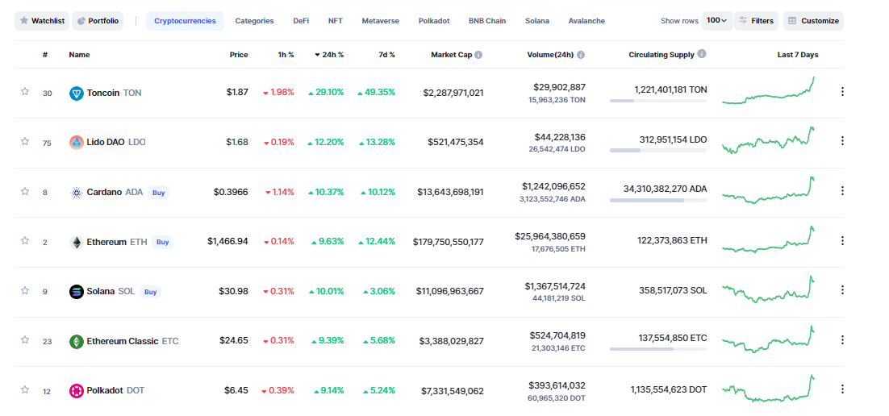Select the Cryptocurrencies tab
Screen dimensions: 889x416
click(185, 21)
